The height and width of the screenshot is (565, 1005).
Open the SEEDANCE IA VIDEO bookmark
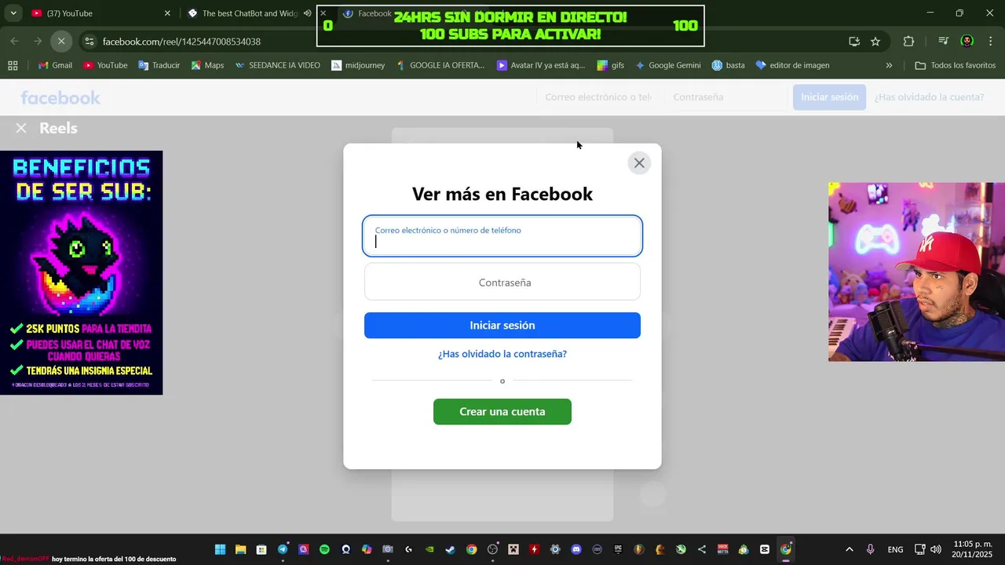coord(277,65)
